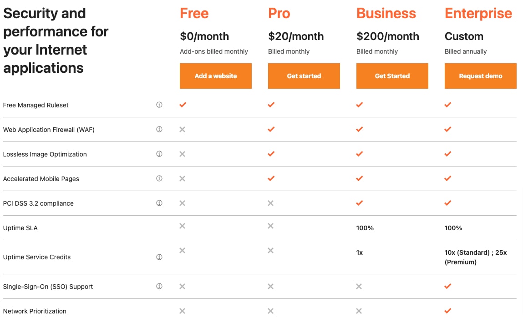Click the Business checkmark for PCI DSS compliance
This screenshot has height=323, width=523.
pos(359,202)
